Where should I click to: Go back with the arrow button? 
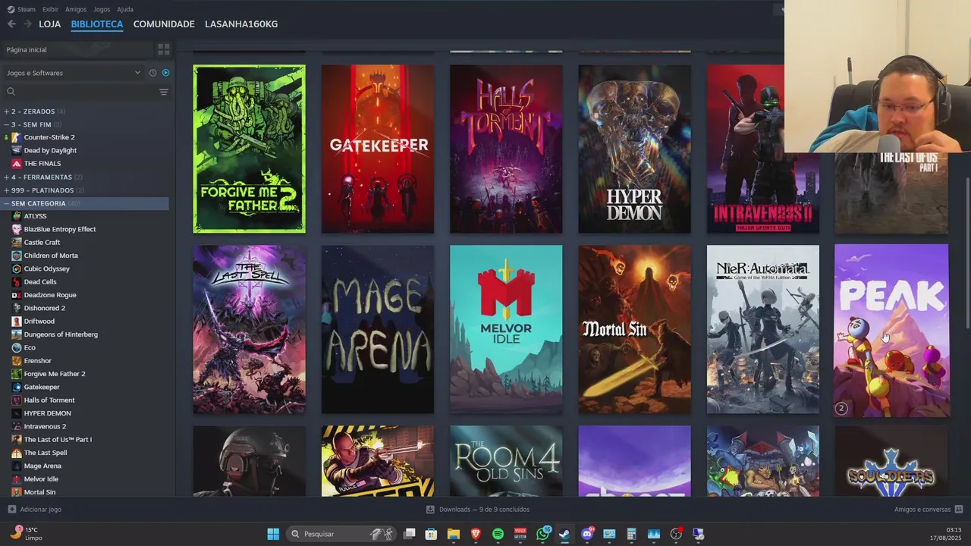point(11,24)
